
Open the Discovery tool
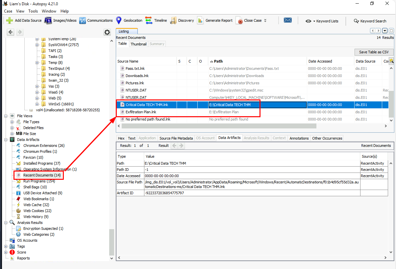tap(173, 20)
